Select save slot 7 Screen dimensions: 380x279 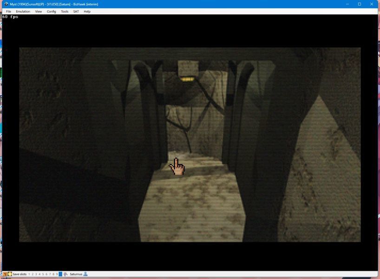coord(50,274)
